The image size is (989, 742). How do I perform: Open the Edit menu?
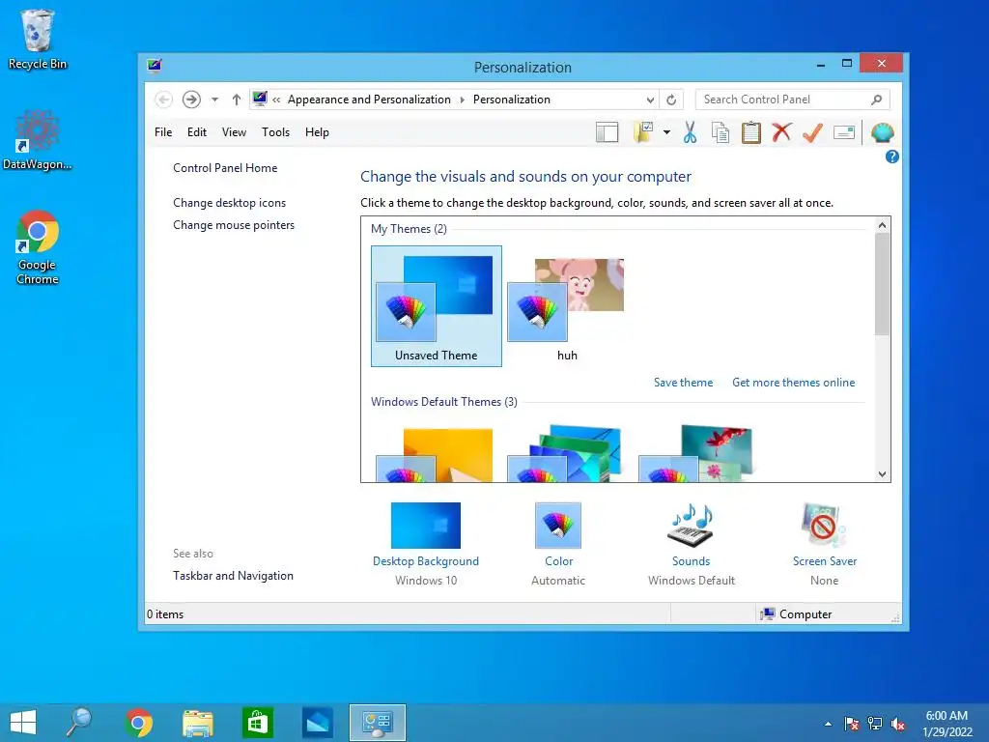pos(197,131)
